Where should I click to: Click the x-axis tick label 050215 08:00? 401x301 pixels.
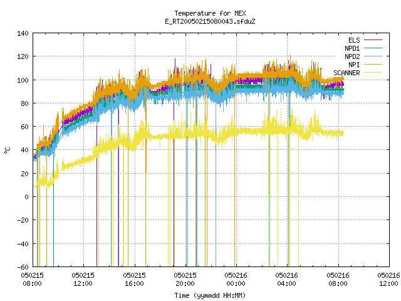pyautogui.click(x=32, y=280)
